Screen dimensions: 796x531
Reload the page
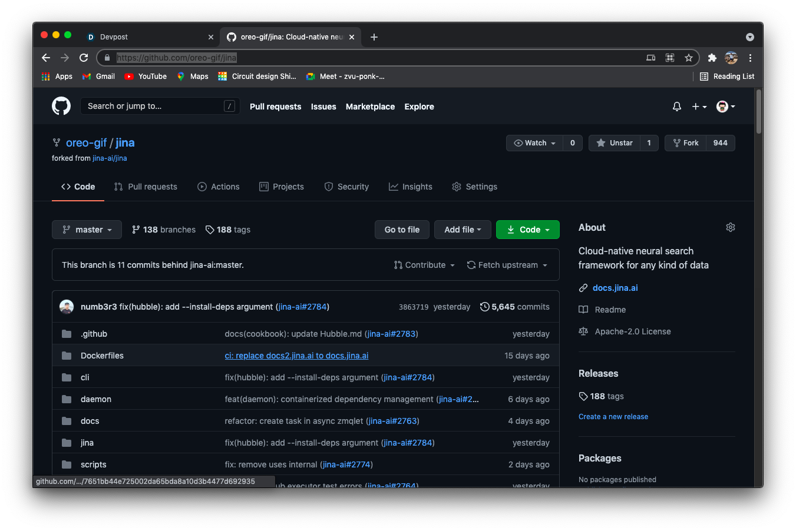84,58
